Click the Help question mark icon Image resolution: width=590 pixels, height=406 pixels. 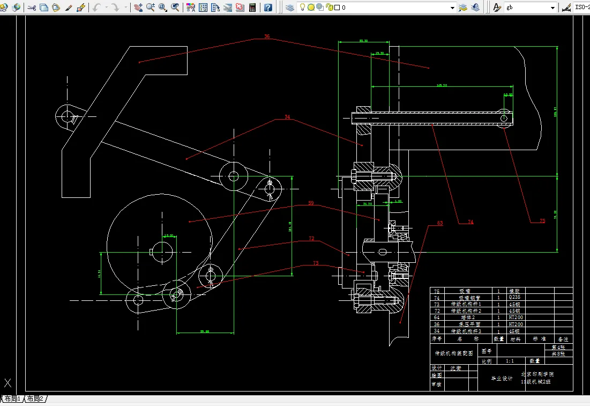coord(268,7)
